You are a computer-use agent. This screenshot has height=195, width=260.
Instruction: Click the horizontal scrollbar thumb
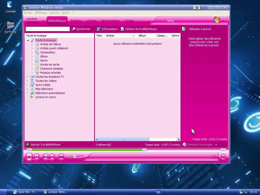click(124, 139)
